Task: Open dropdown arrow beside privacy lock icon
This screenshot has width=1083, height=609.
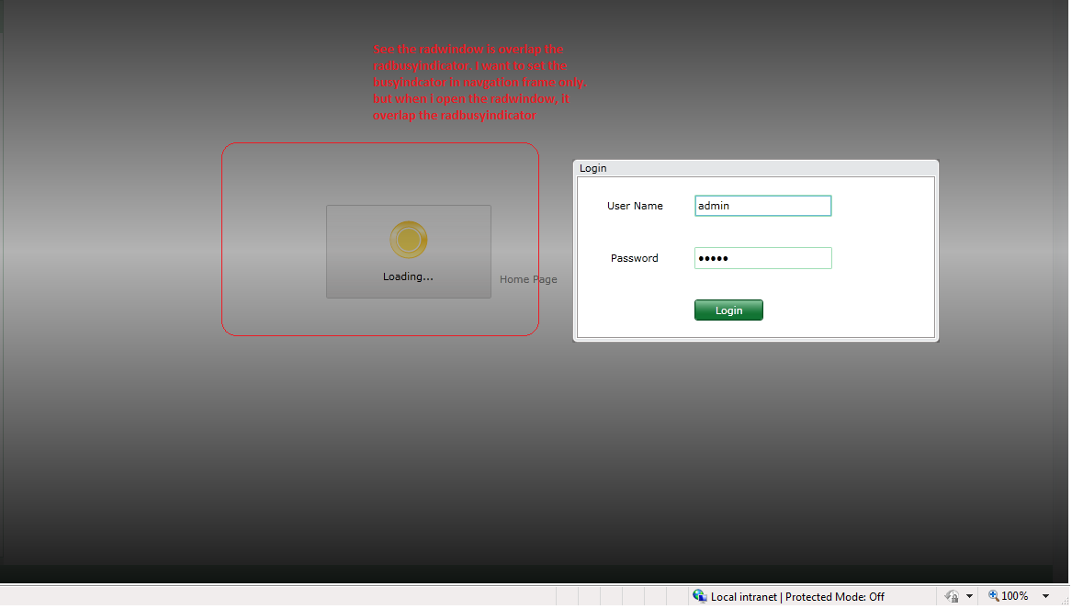Action: tap(969, 596)
